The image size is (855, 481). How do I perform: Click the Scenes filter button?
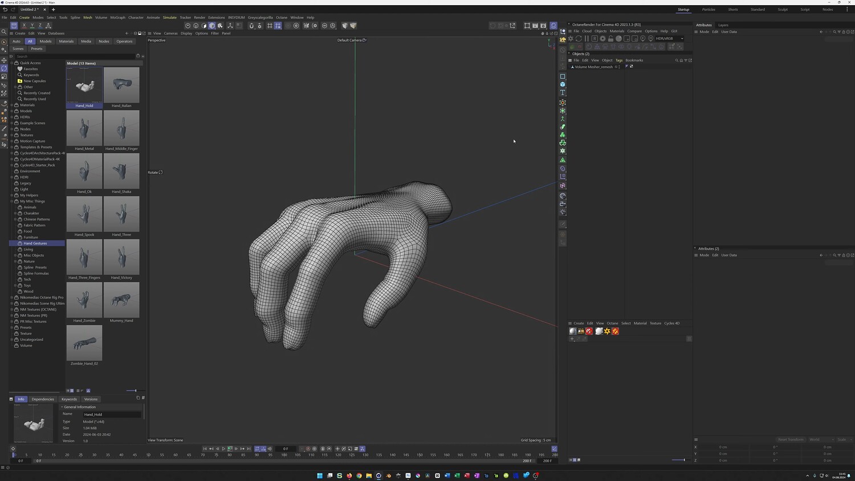pyautogui.click(x=18, y=48)
